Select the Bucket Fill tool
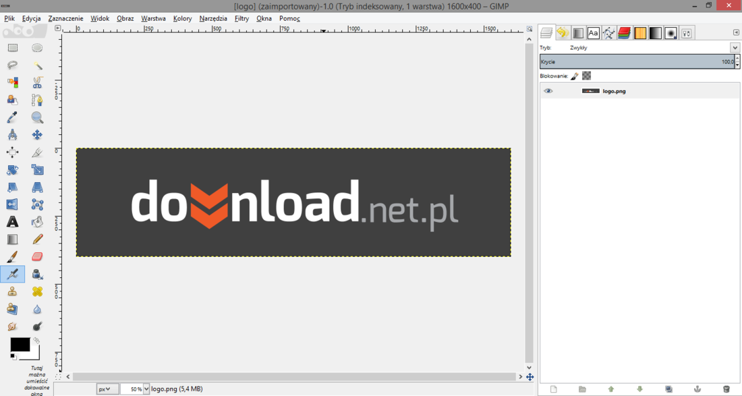This screenshot has height=396, width=742. pyautogui.click(x=37, y=222)
